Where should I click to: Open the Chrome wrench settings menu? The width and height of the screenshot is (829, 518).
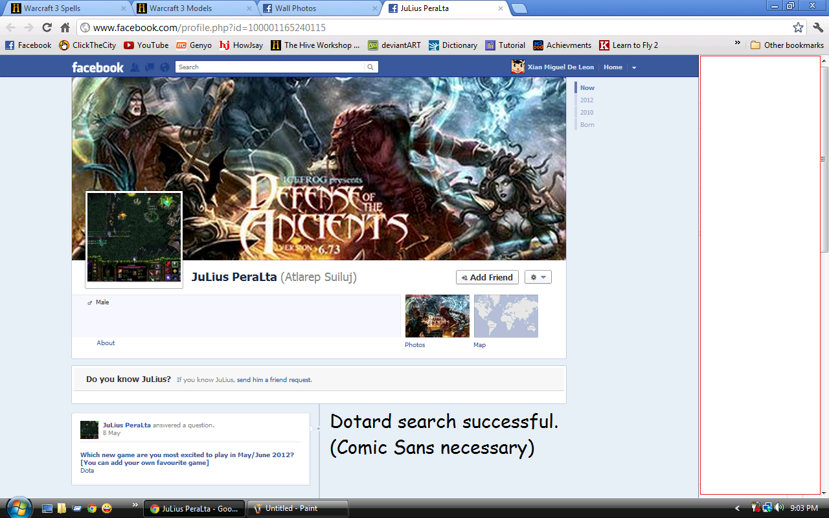click(x=818, y=28)
